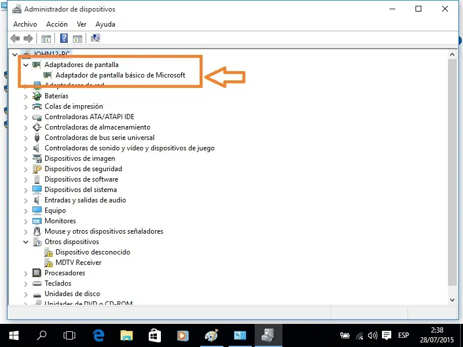Open Paint from the taskbar
Viewport: 463px width, 347px height.
click(211, 335)
